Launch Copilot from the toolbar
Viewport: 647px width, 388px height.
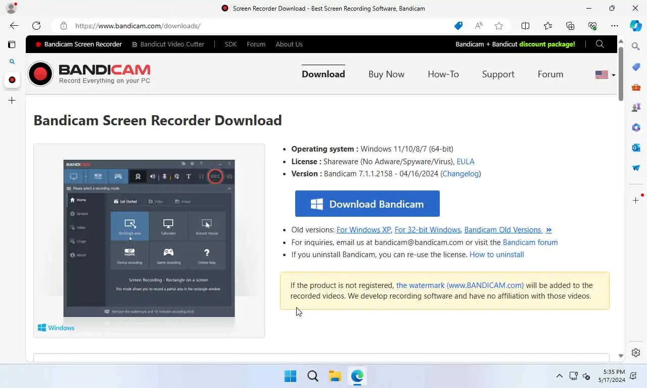(636, 26)
